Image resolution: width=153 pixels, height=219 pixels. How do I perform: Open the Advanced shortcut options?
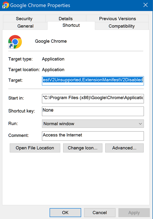pyautogui.click(x=124, y=148)
